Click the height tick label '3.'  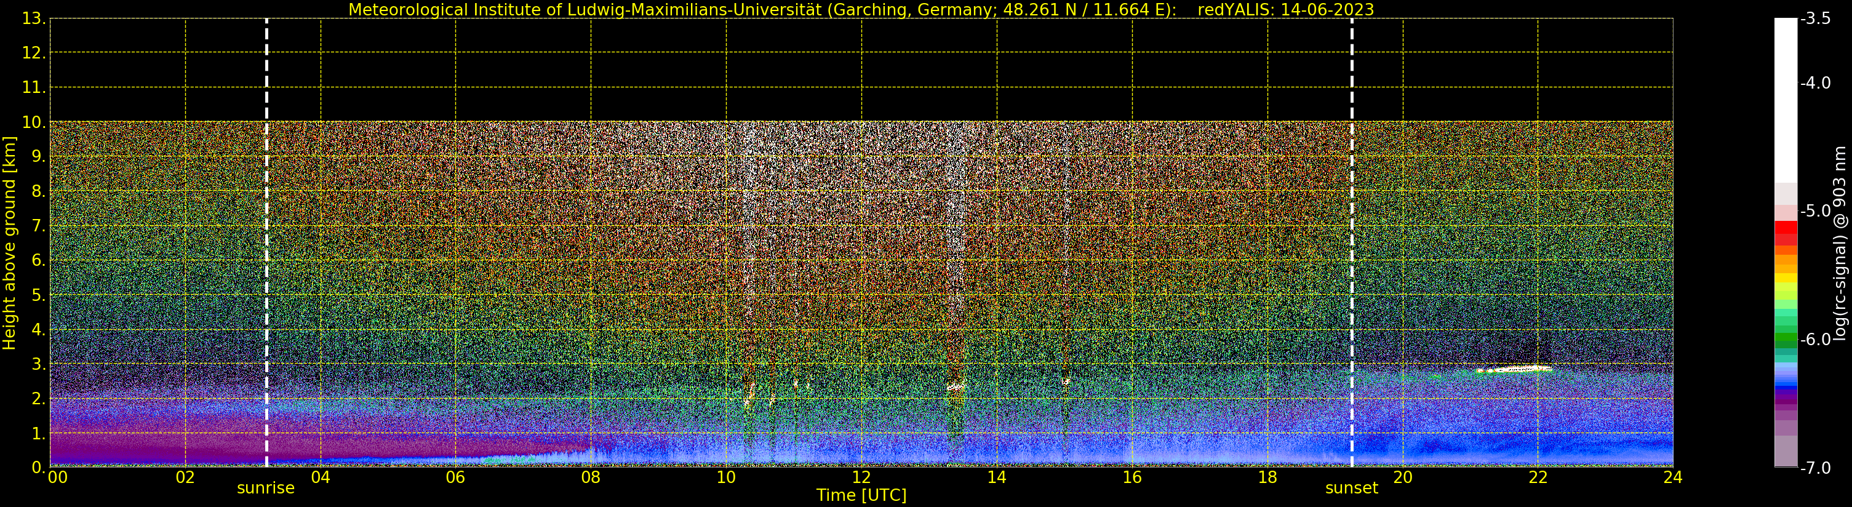coord(39,364)
